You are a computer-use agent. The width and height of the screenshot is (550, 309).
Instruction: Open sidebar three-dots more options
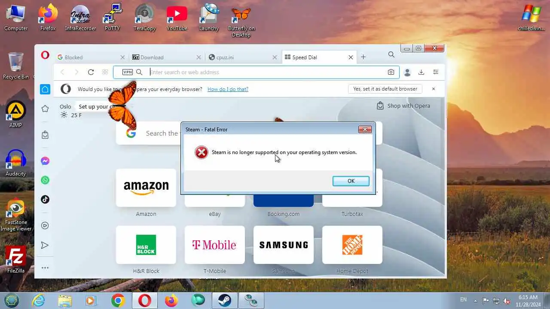pyautogui.click(x=45, y=268)
